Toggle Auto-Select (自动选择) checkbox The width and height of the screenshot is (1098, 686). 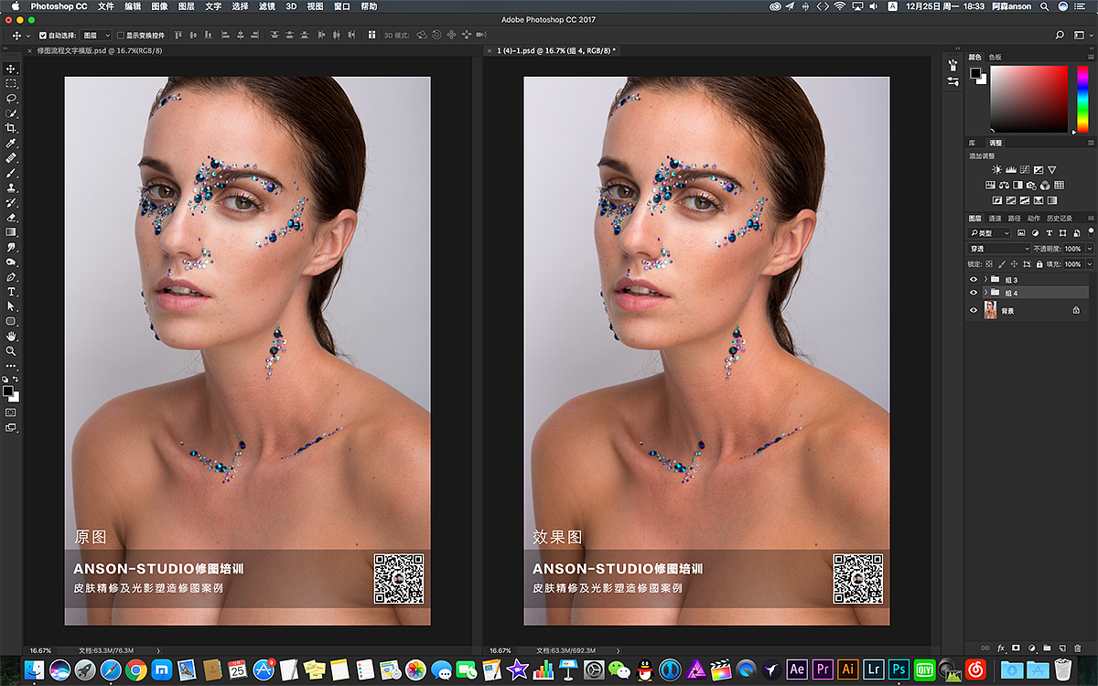[43, 36]
